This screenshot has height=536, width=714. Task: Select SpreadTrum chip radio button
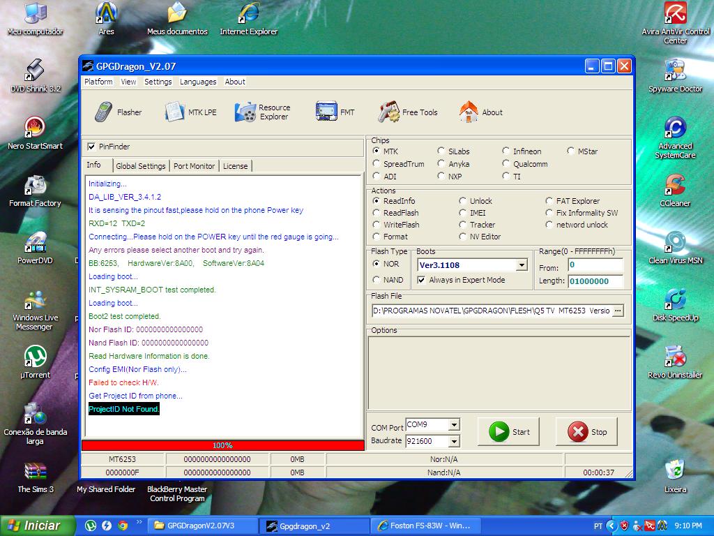pyautogui.click(x=376, y=163)
